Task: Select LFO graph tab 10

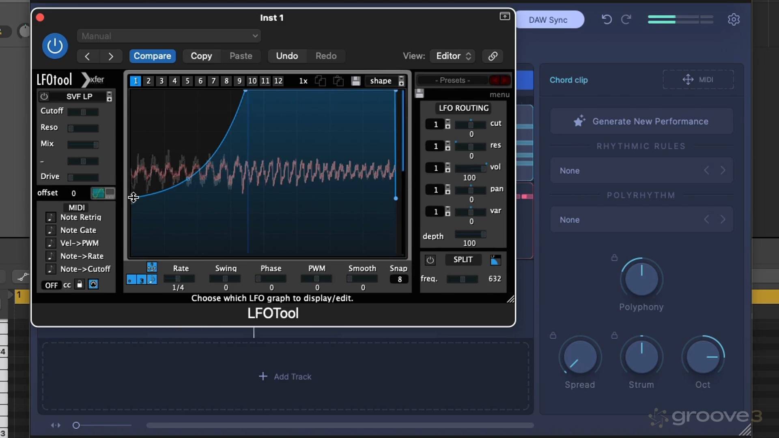Action: click(x=252, y=81)
